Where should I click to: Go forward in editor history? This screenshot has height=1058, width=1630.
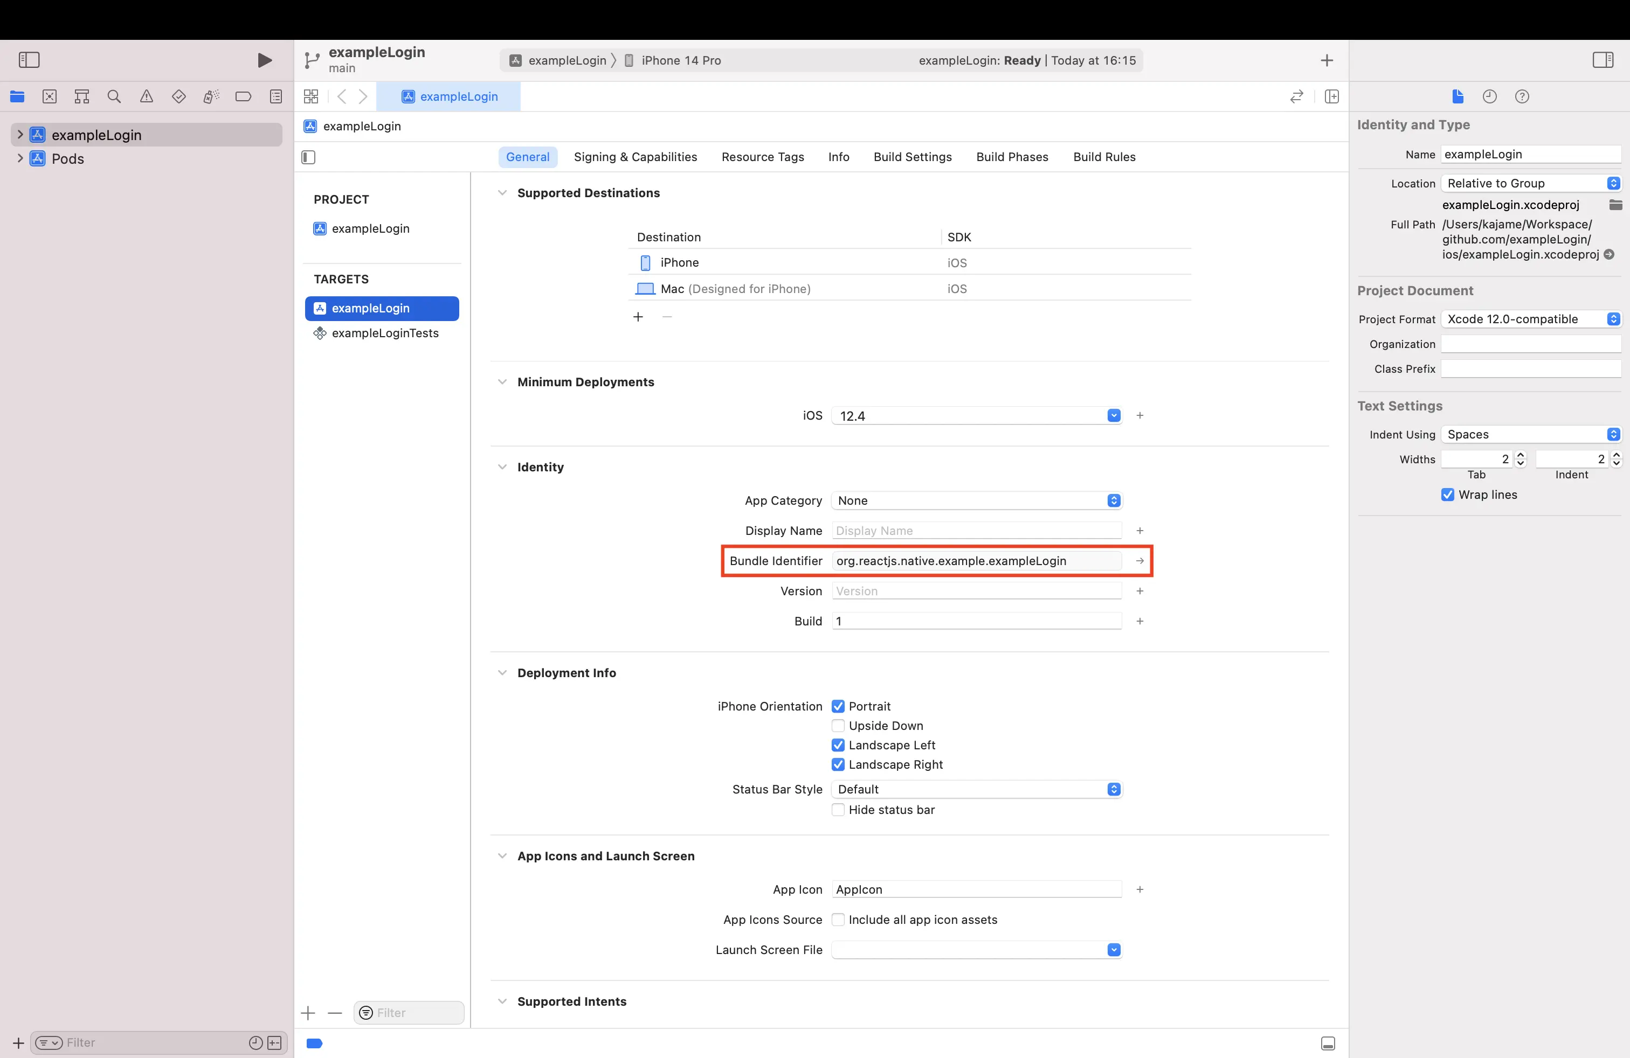363,96
